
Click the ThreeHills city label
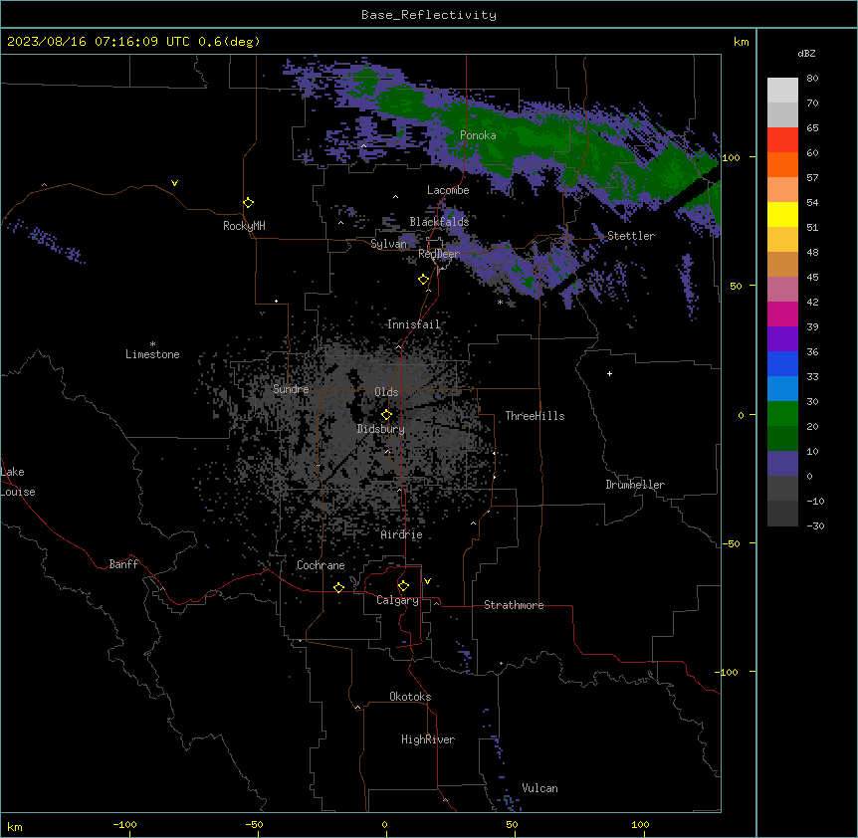(x=535, y=416)
